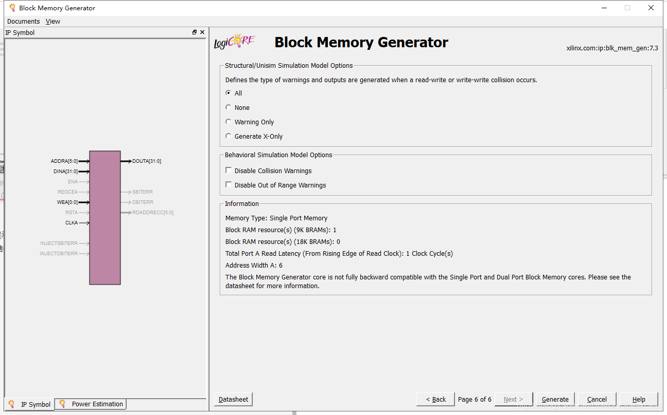Select the All collision warnings radio button

(x=229, y=93)
